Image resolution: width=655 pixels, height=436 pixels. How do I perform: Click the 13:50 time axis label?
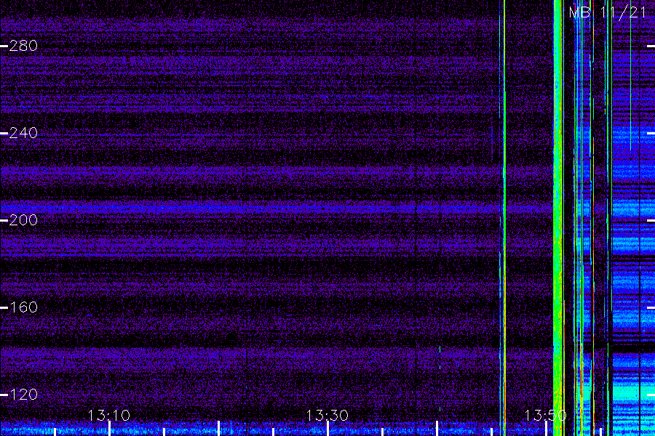click(x=546, y=415)
